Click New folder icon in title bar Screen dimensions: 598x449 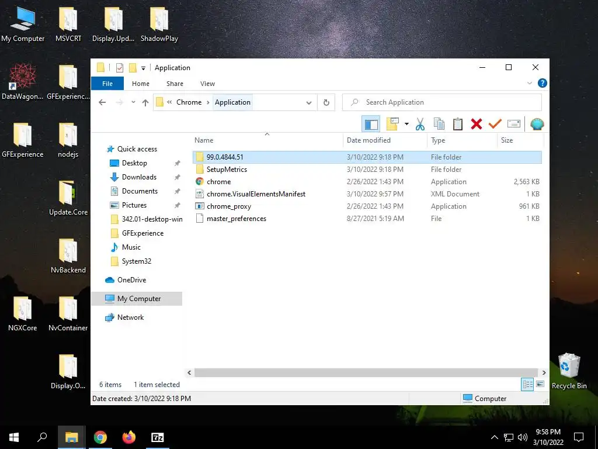(133, 68)
